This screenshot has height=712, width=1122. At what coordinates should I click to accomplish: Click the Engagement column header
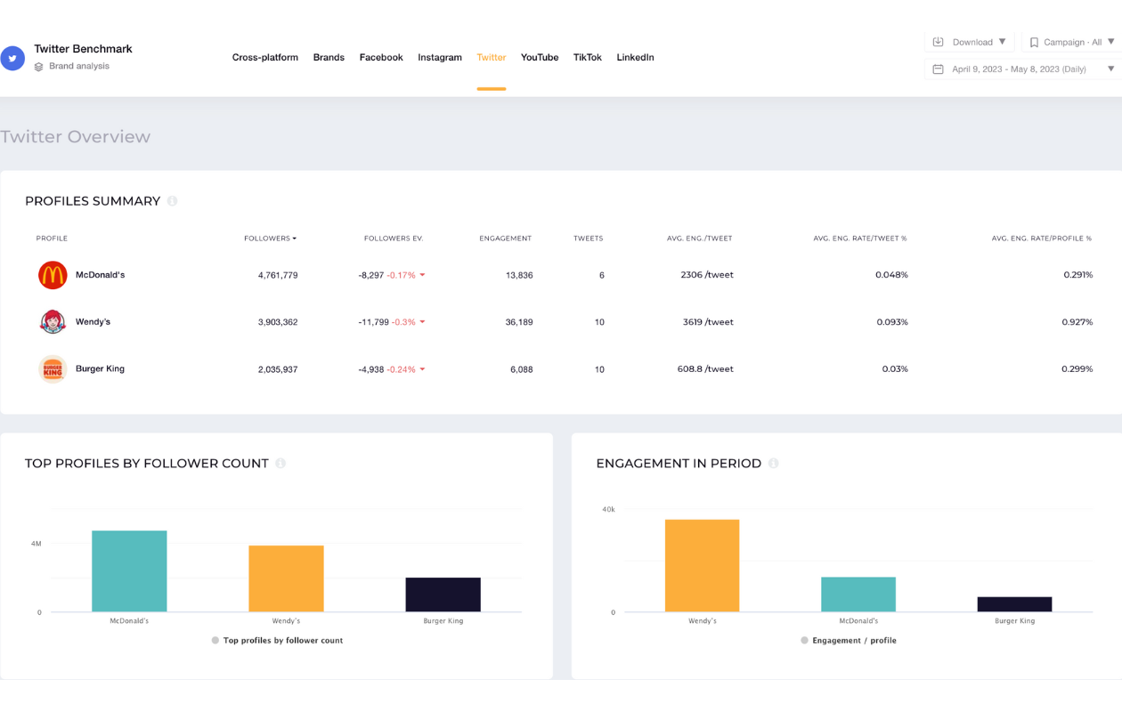click(505, 239)
